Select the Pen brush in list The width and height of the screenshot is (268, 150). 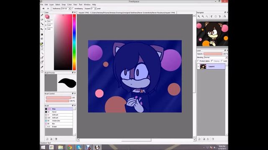pyautogui.click(x=59, y=109)
